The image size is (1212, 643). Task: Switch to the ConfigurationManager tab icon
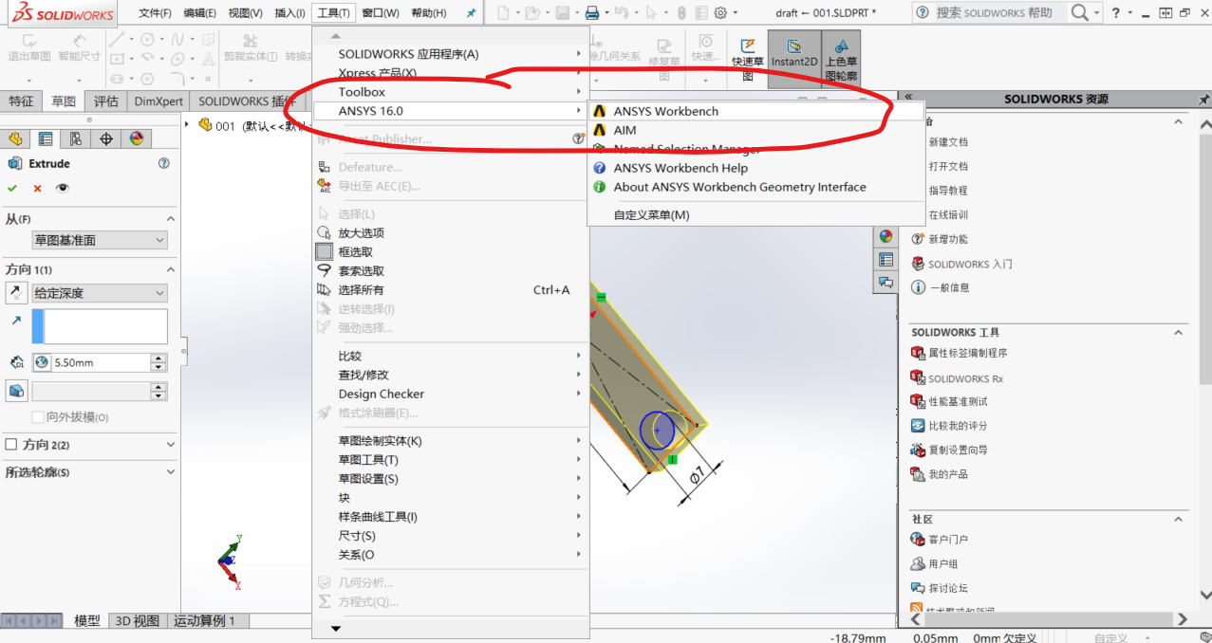coord(77,138)
